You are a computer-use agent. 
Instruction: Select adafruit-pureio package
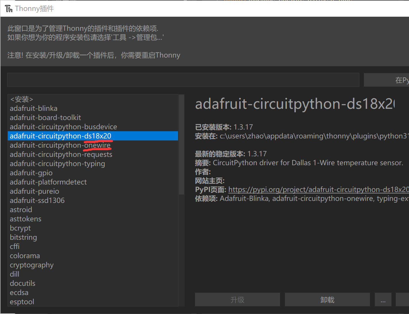coord(93,191)
